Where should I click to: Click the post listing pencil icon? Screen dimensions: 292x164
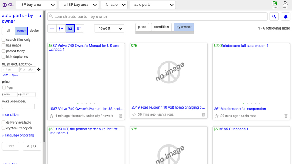pos(275,5)
